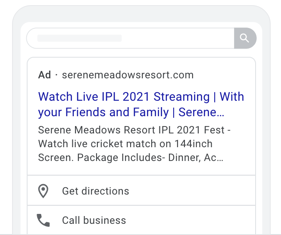Viewport: 281px width, 235px height.
Task: Click the dot separator after 'Ad'
Action: (56, 75)
